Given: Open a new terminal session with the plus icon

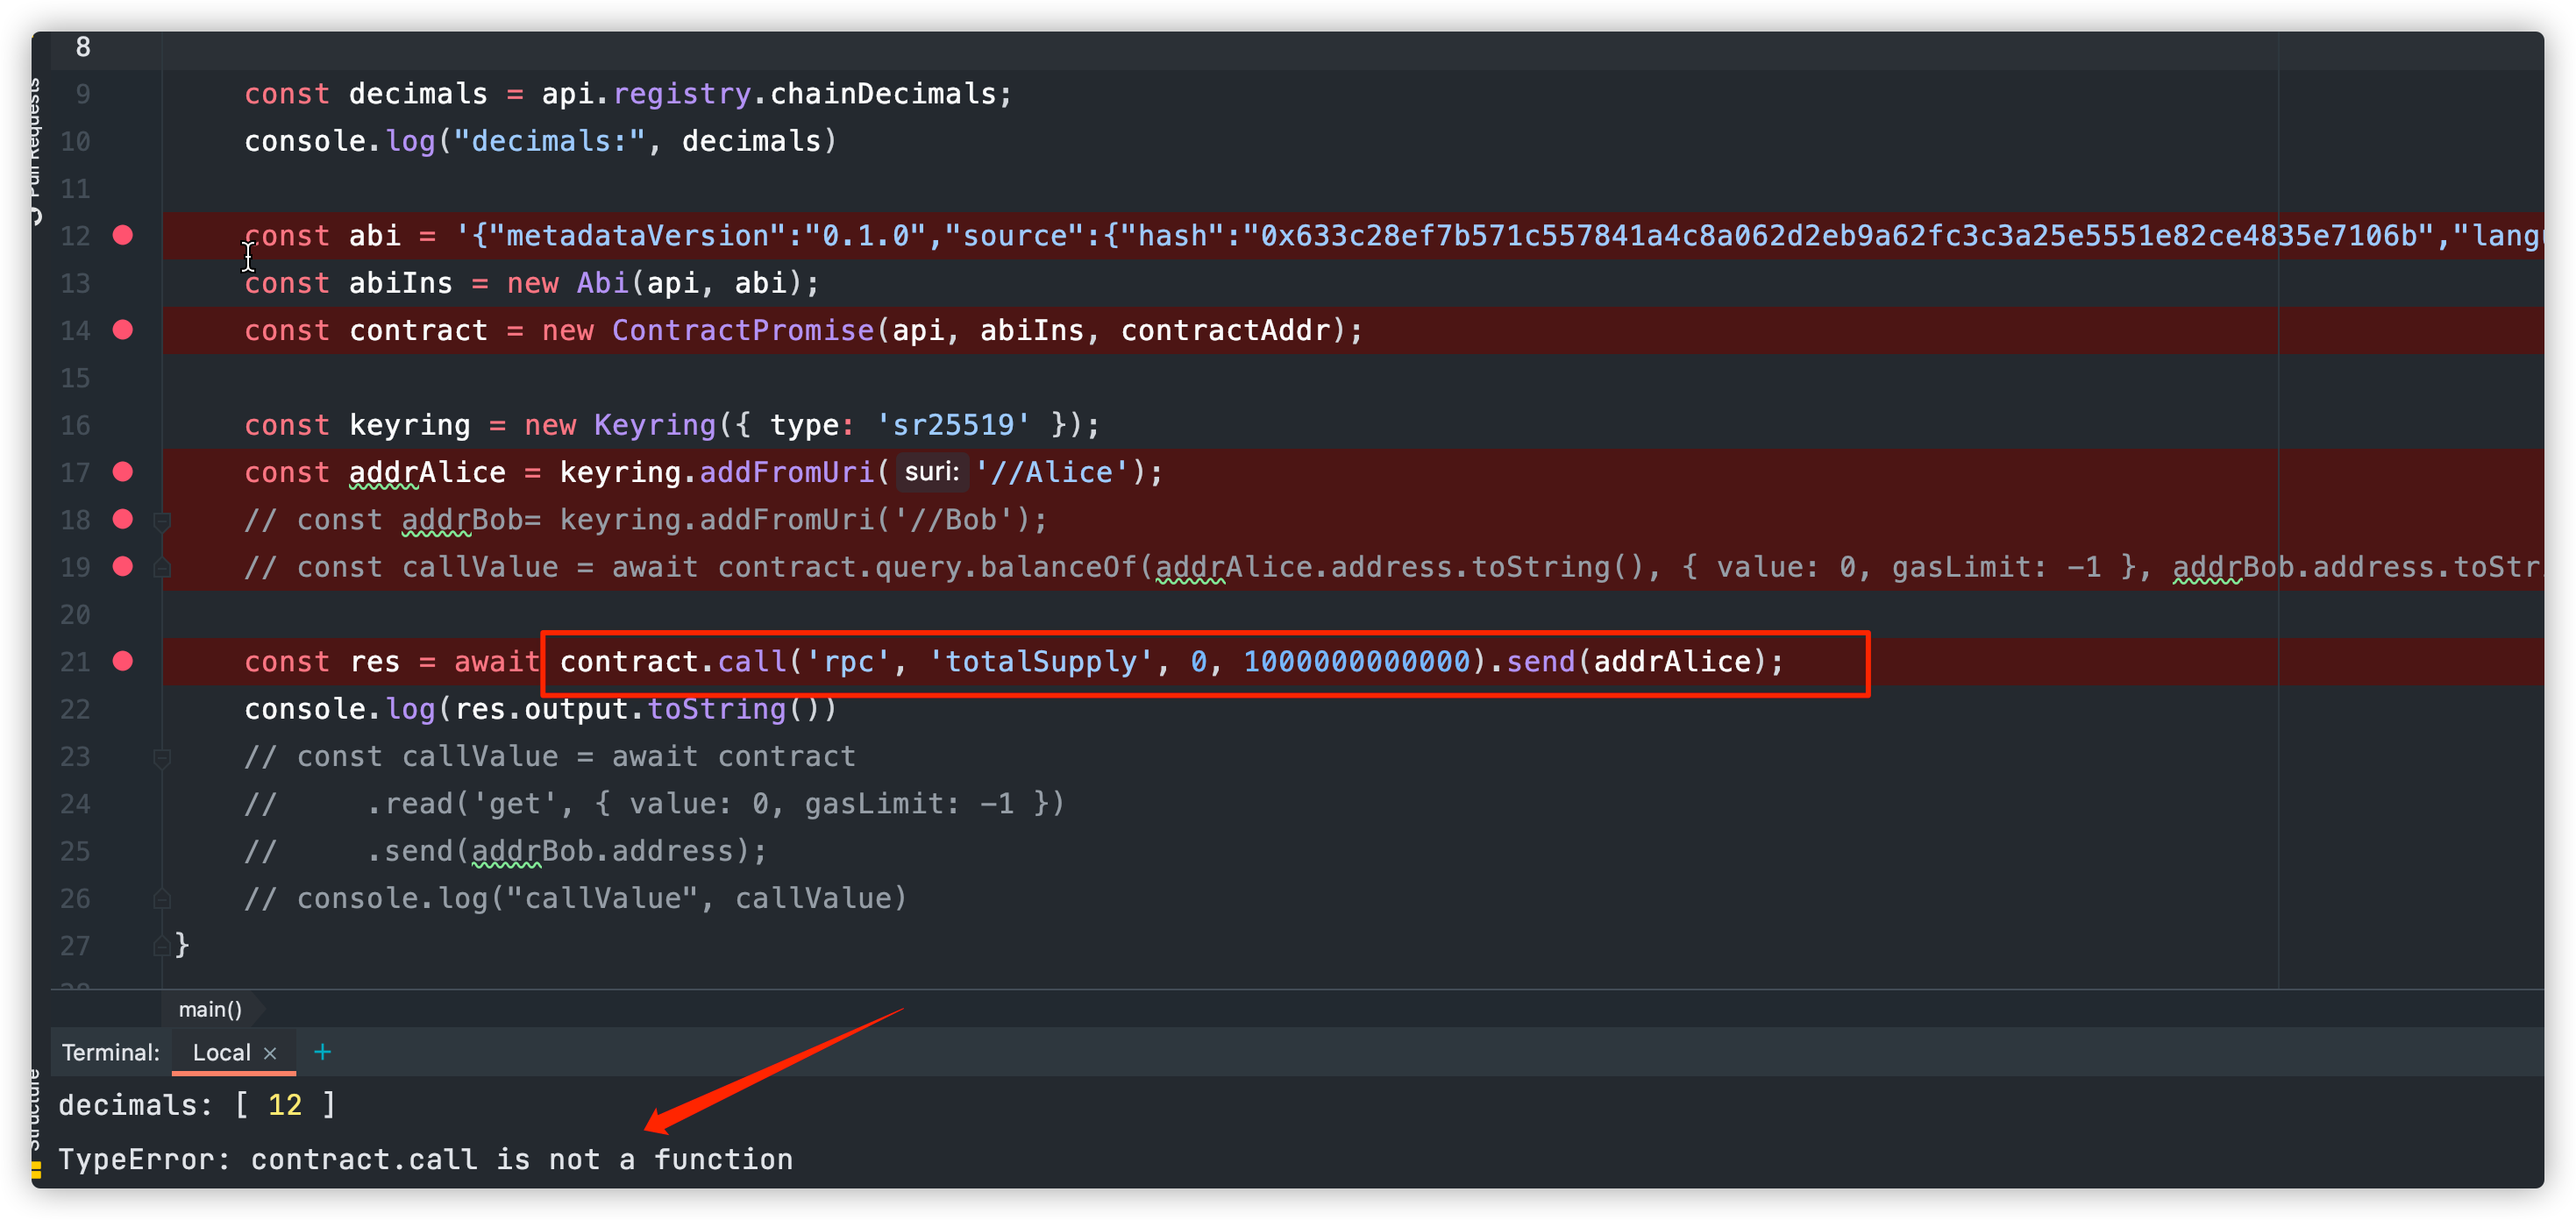Looking at the screenshot, I should click(x=322, y=1052).
